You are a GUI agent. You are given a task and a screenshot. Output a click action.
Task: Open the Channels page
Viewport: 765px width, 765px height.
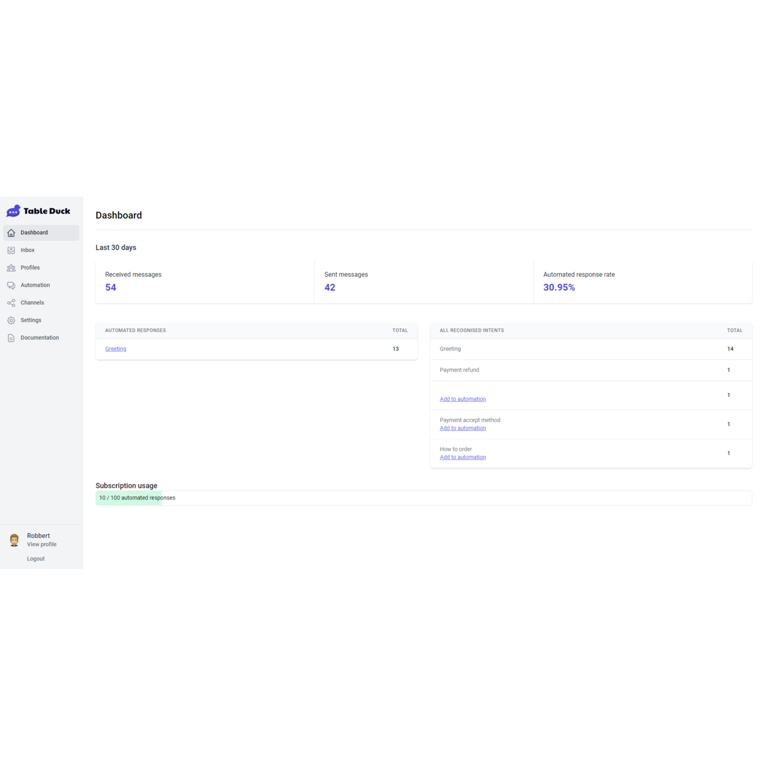(x=32, y=303)
